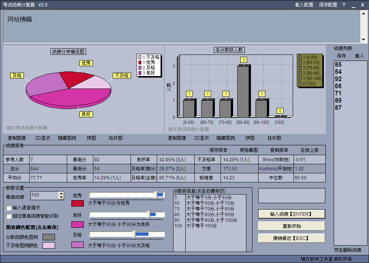Click the 优秀 threshold slider handle
Viewport: 369px width, 263px height.
tap(156, 195)
